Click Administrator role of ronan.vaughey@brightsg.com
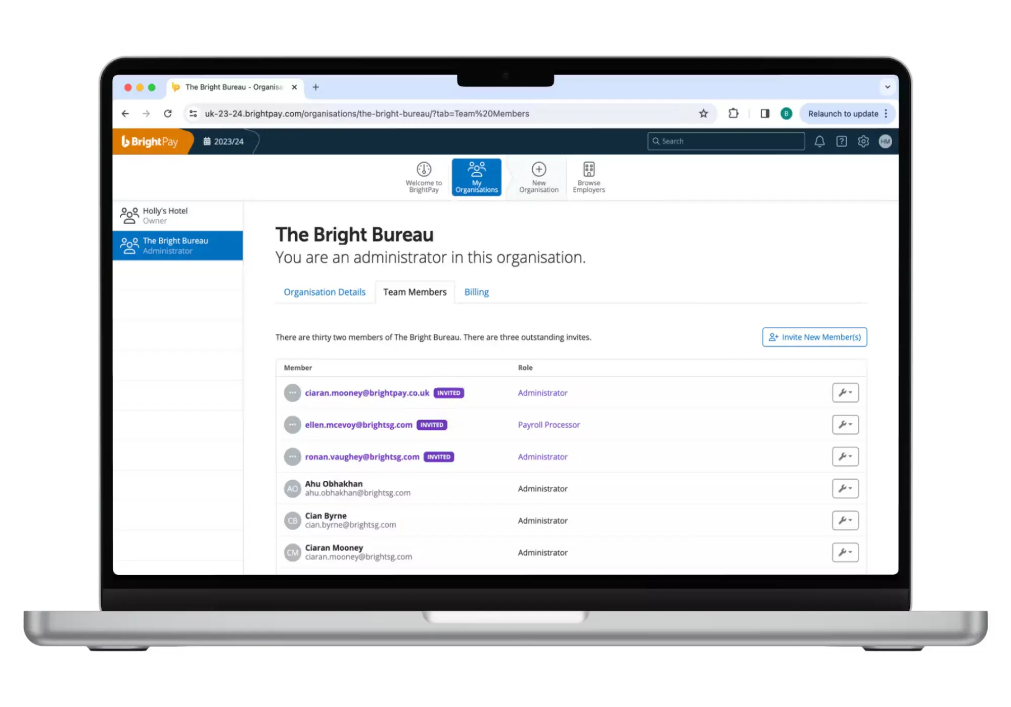1011x707 pixels. coord(542,457)
